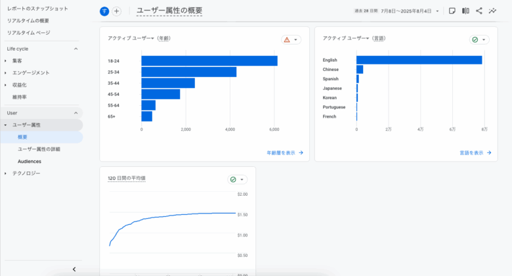The height and width of the screenshot is (276, 512).
Task: Select 概要 under ユーザー属性
Action: [x=22, y=137]
